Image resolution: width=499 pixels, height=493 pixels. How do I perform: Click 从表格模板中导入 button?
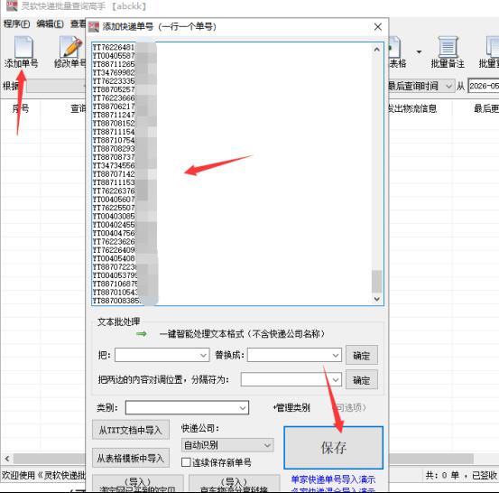click(x=131, y=458)
